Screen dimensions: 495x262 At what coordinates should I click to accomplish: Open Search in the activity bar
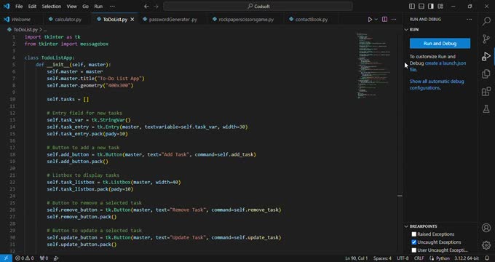pyautogui.click(x=486, y=21)
